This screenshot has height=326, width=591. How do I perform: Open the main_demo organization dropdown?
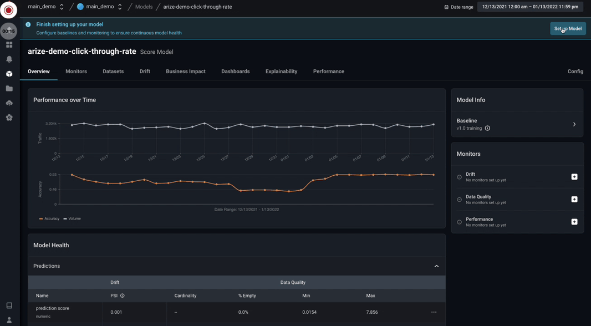tap(45, 7)
